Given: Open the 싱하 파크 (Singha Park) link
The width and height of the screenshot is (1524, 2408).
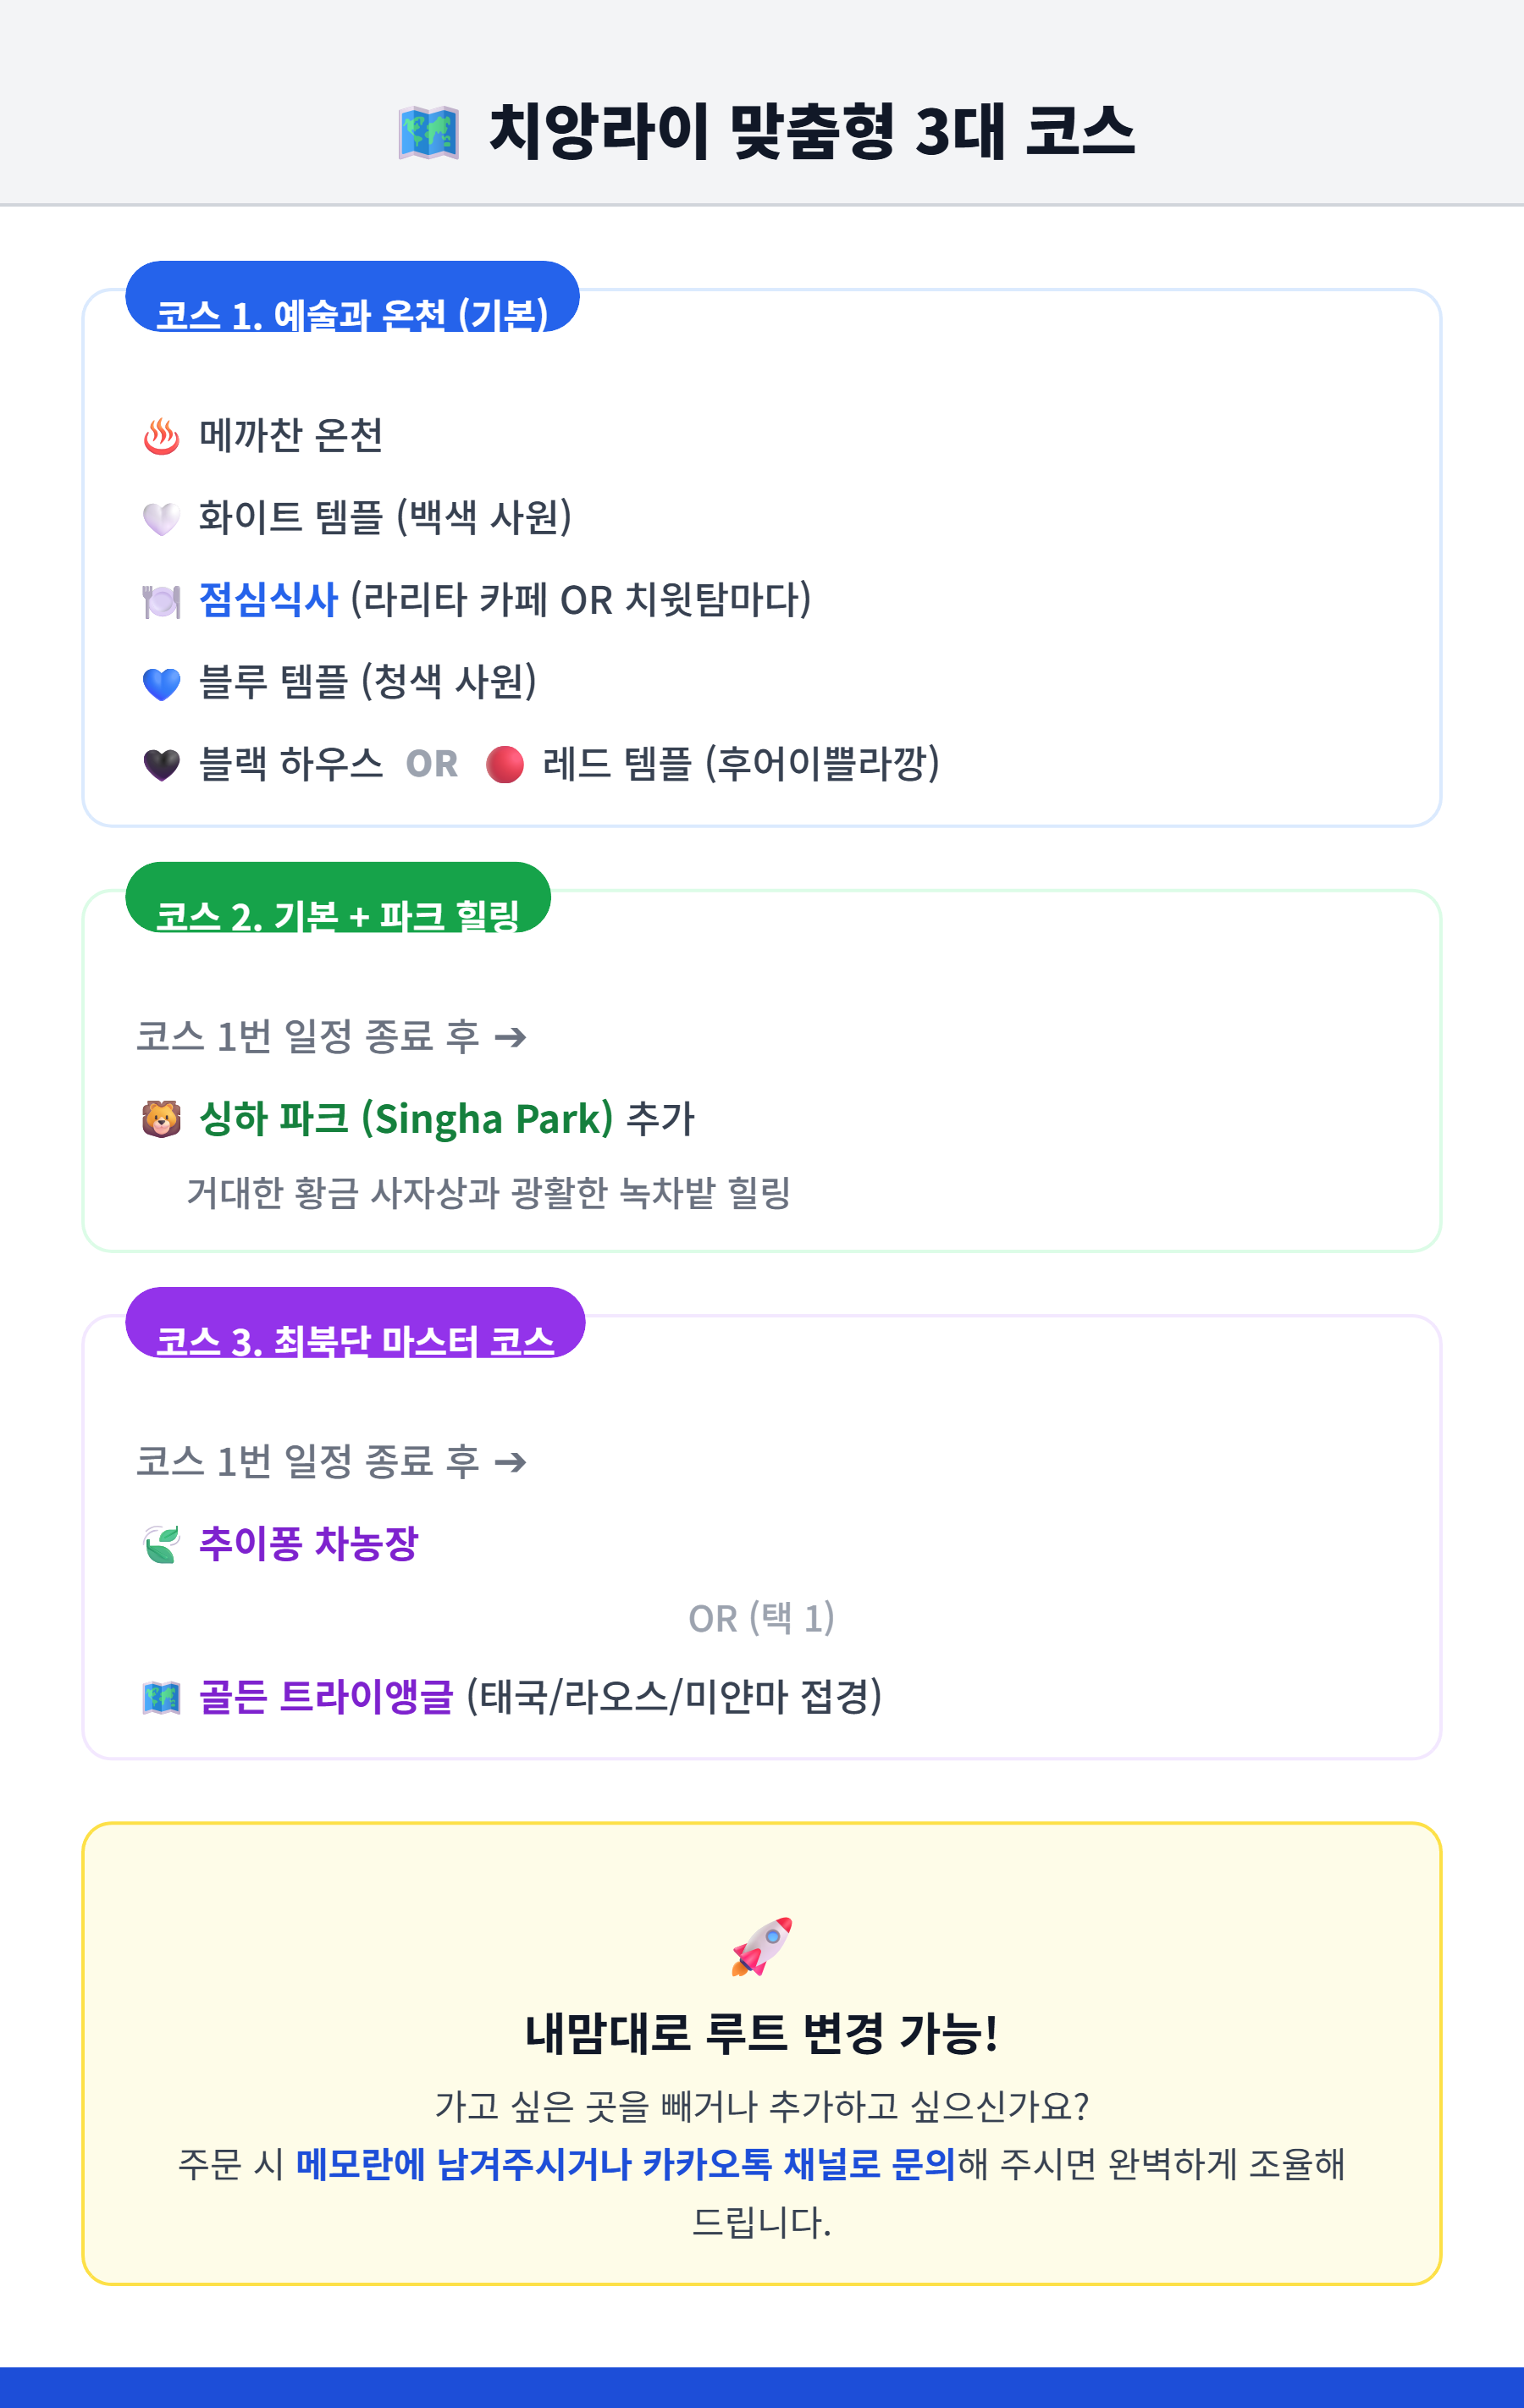Looking at the screenshot, I should (406, 1119).
